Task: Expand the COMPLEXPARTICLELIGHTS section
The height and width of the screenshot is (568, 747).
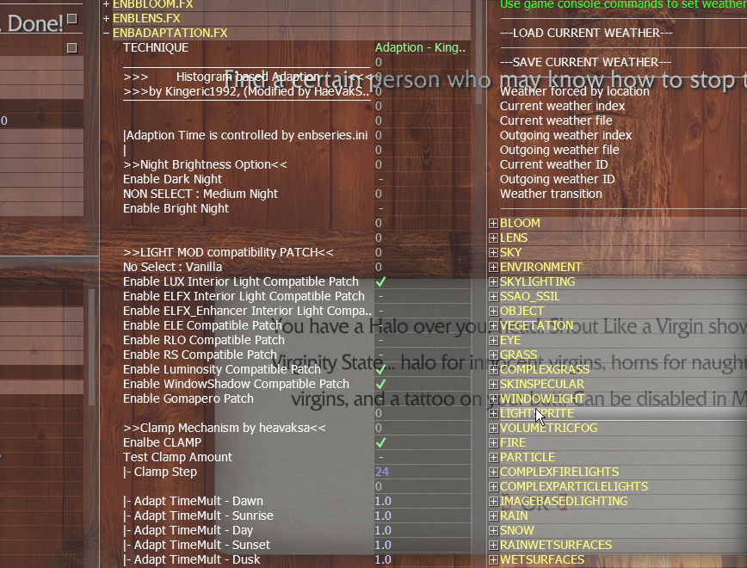Action: (x=494, y=487)
